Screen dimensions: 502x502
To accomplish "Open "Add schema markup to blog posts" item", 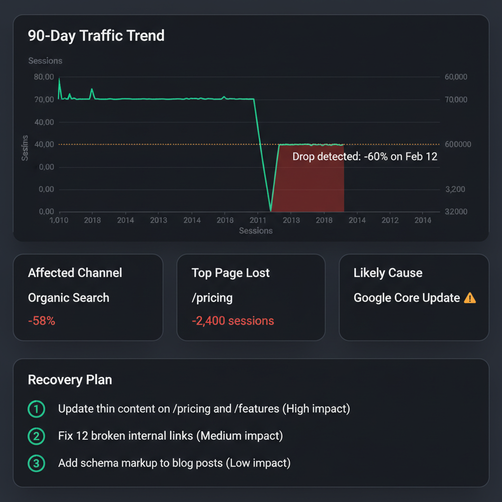I will tap(174, 463).
